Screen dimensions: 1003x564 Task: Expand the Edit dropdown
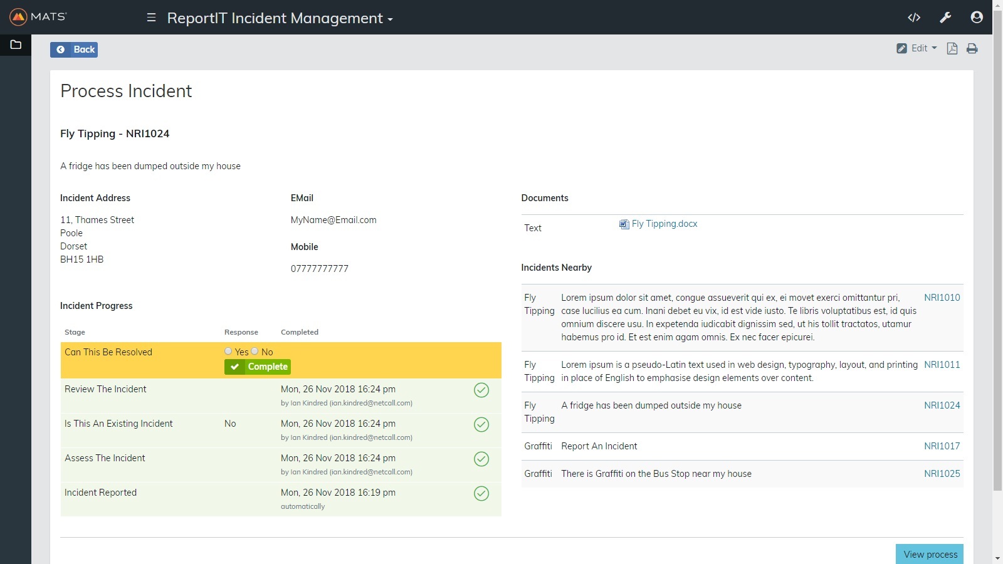click(917, 48)
